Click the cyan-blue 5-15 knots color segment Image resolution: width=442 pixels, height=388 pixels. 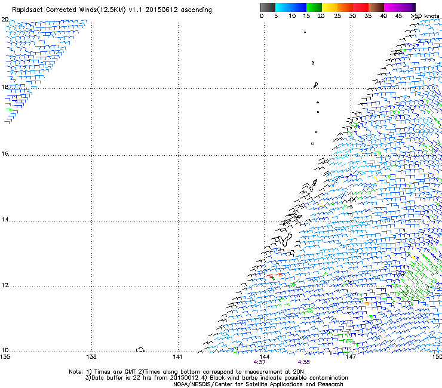point(291,7)
